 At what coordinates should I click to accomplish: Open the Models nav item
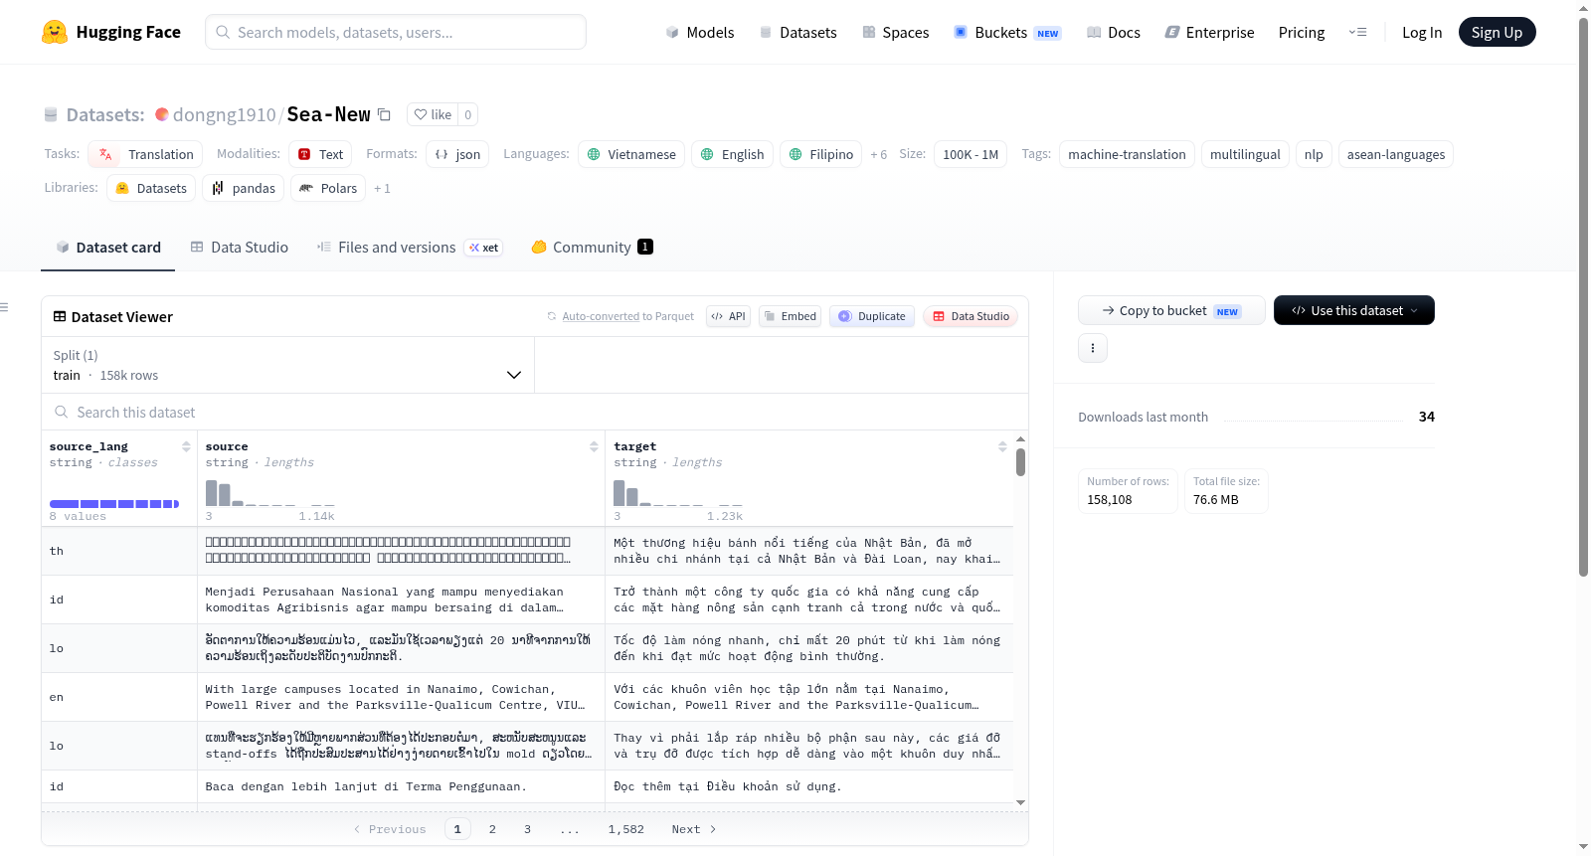pyautogui.click(x=700, y=33)
